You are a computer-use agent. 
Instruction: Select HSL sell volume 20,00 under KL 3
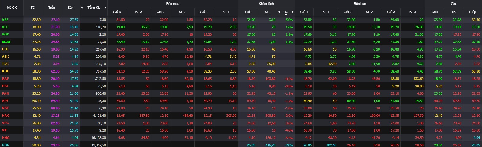pos(419,86)
